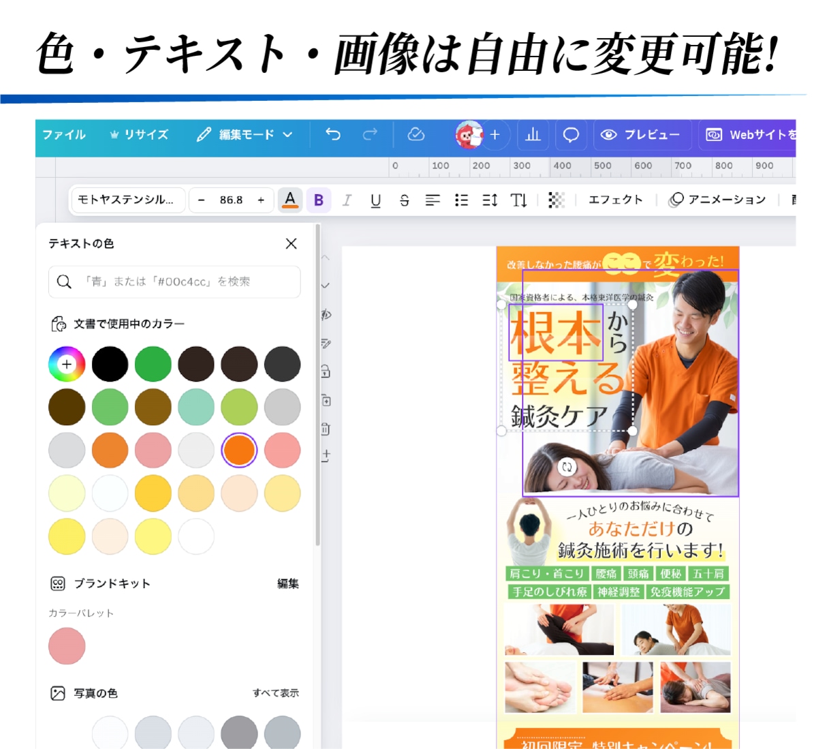Click the text color A icon
This screenshot has width=831, height=749.
290,200
